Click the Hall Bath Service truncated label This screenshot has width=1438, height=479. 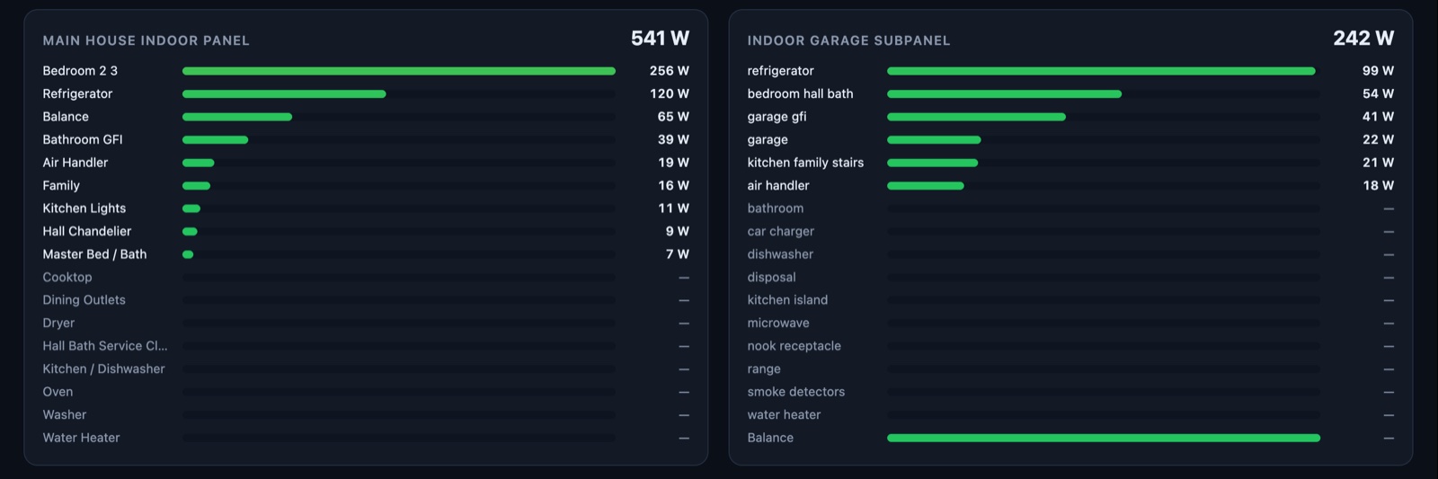[x=105, y=346]
